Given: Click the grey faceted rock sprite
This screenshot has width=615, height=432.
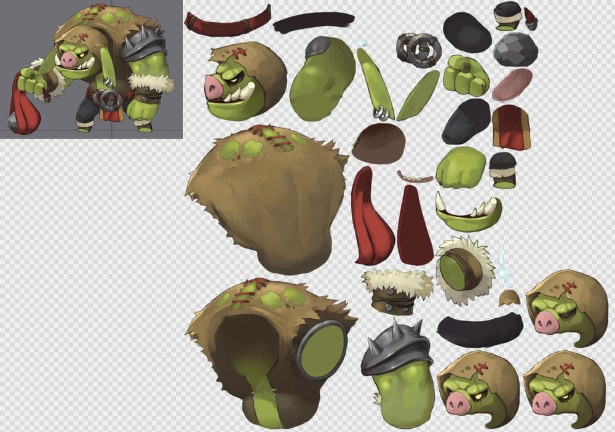Looking at the screenshot, I should (515, 49).
